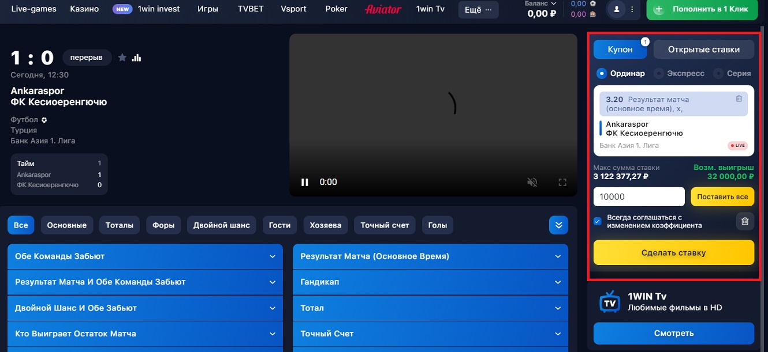Filter markets by Хозяева
768x352 pixels.
[326, 225]
